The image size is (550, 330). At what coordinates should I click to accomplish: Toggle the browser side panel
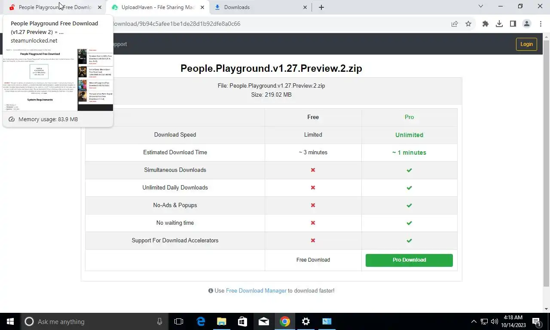click(513, 24)
